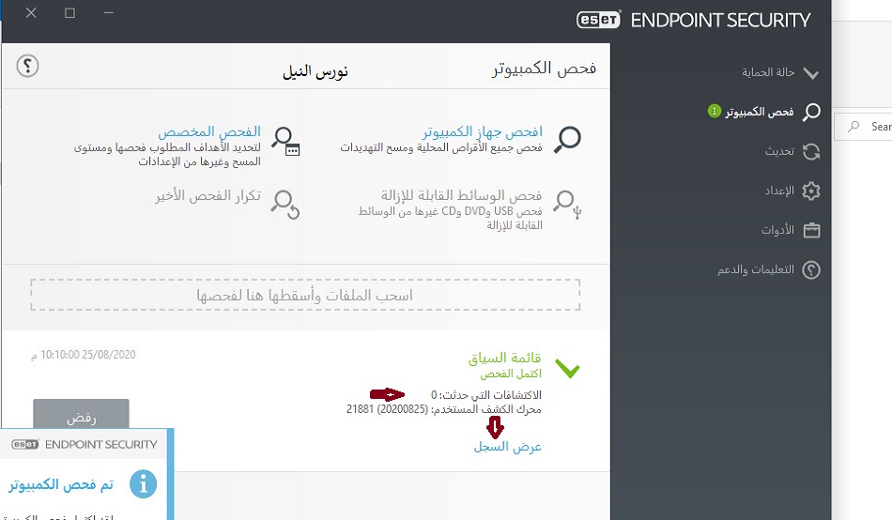
Task: Click the magnifier icon for scanning the computer
Action: tap(567, 139)
